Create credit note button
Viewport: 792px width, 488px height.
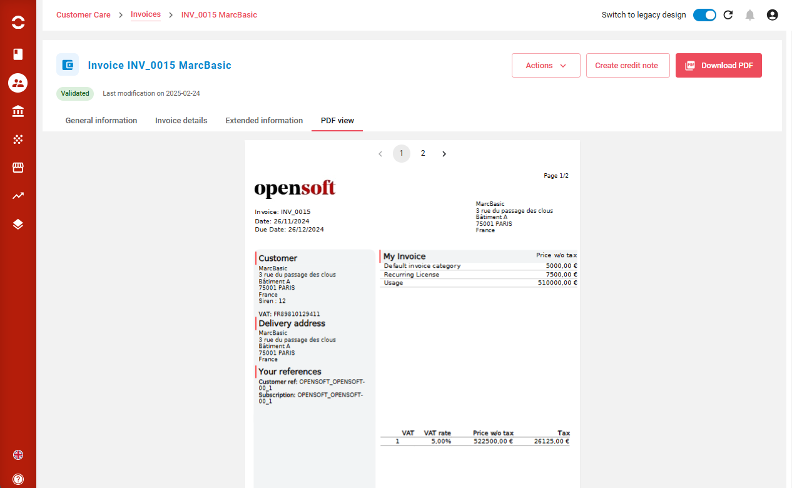(x=628, y=66)
